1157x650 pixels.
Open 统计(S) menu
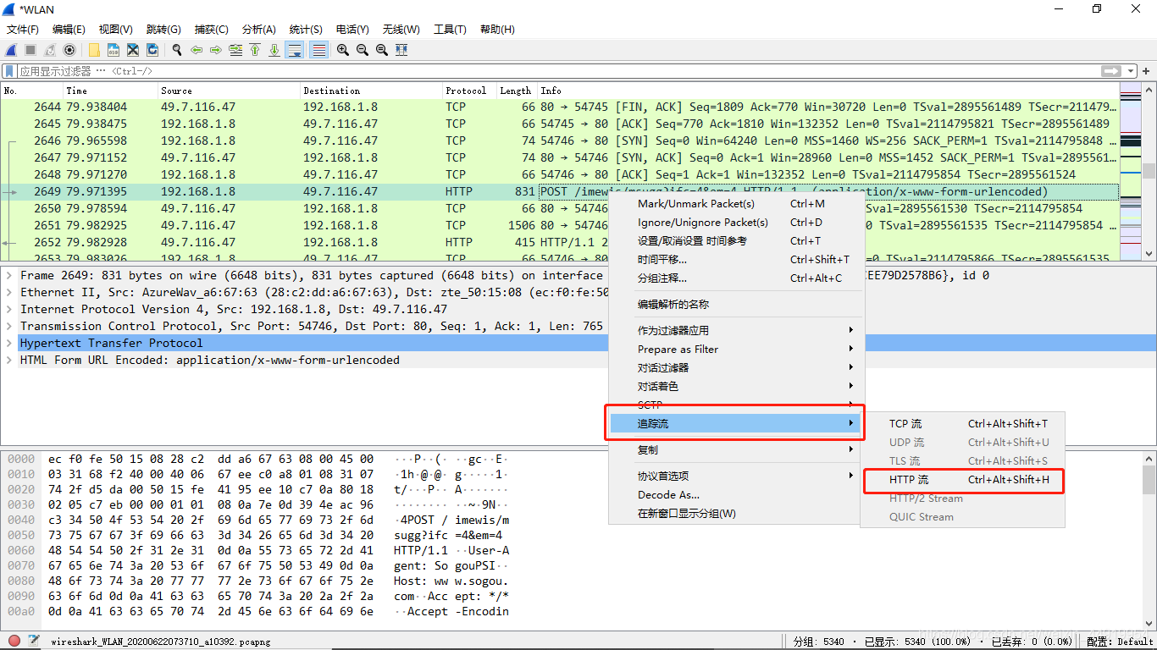pyautogui.click(x=306, y=30)
